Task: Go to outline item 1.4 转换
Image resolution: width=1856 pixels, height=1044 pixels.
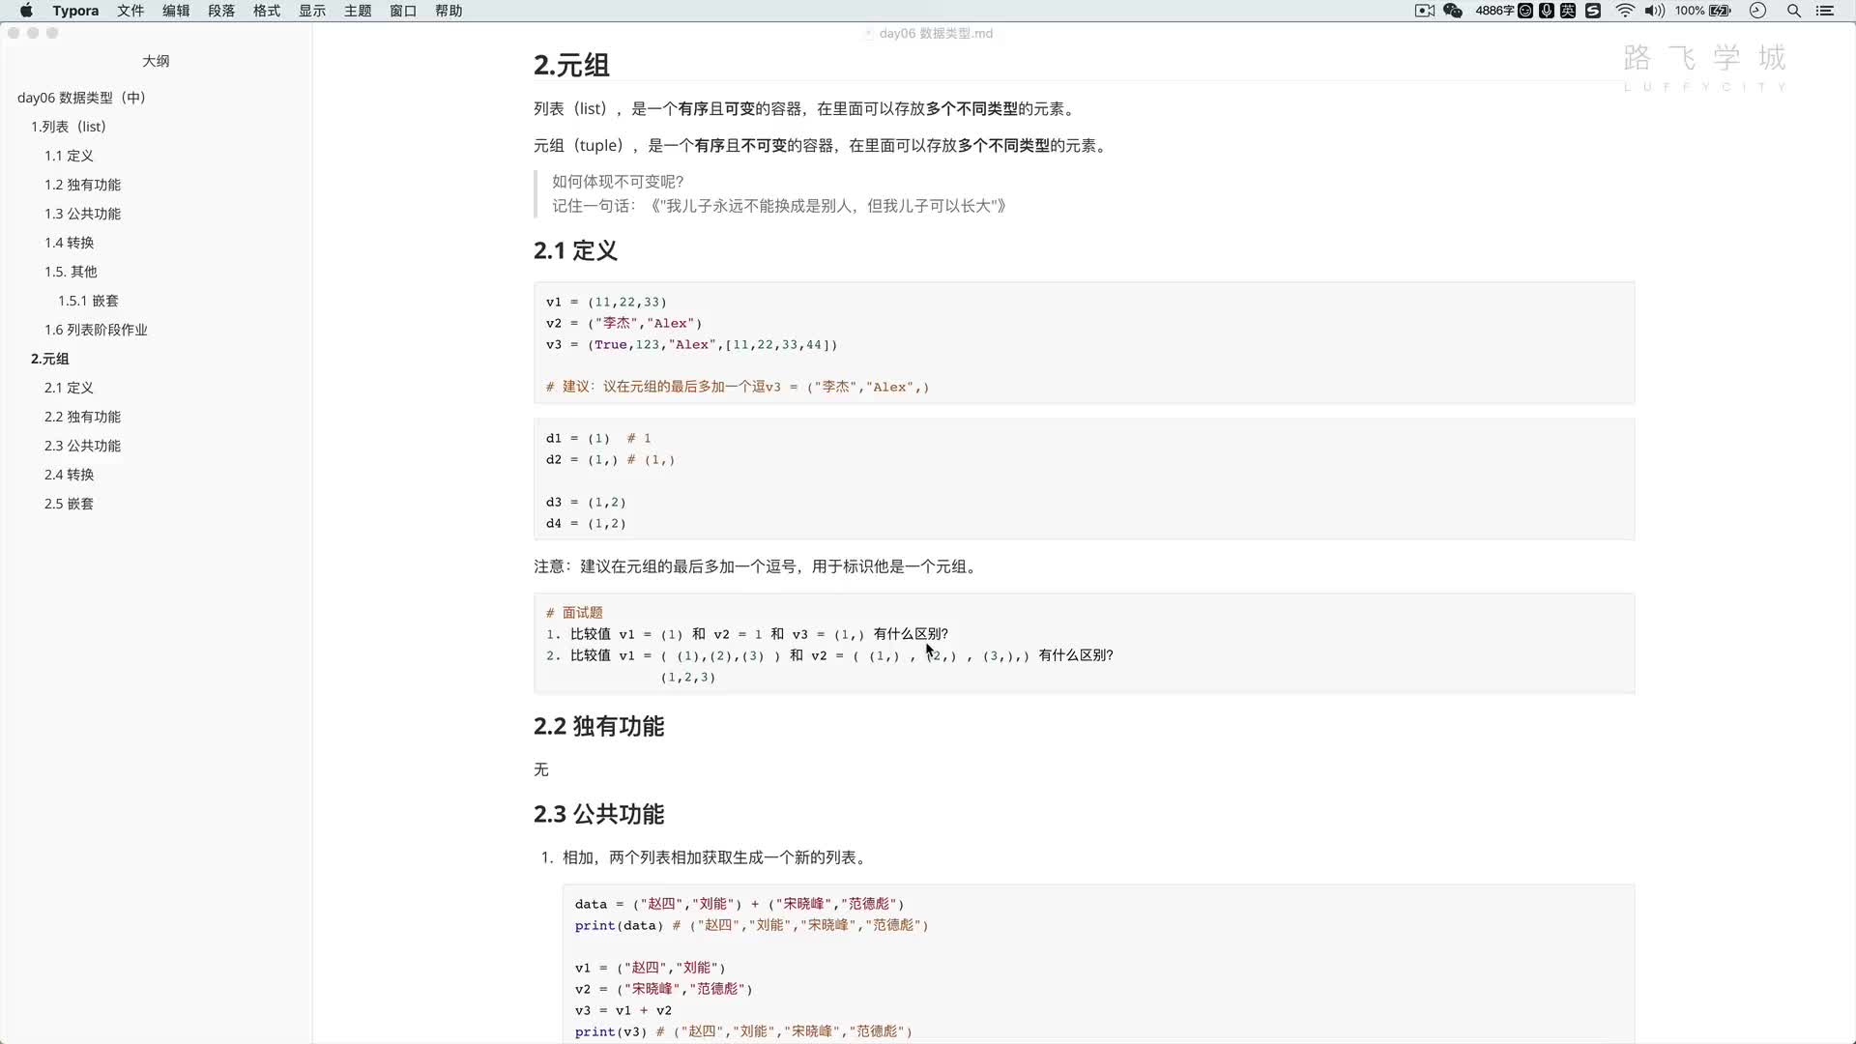Action: pyautogui.click(x=69, y=243)
